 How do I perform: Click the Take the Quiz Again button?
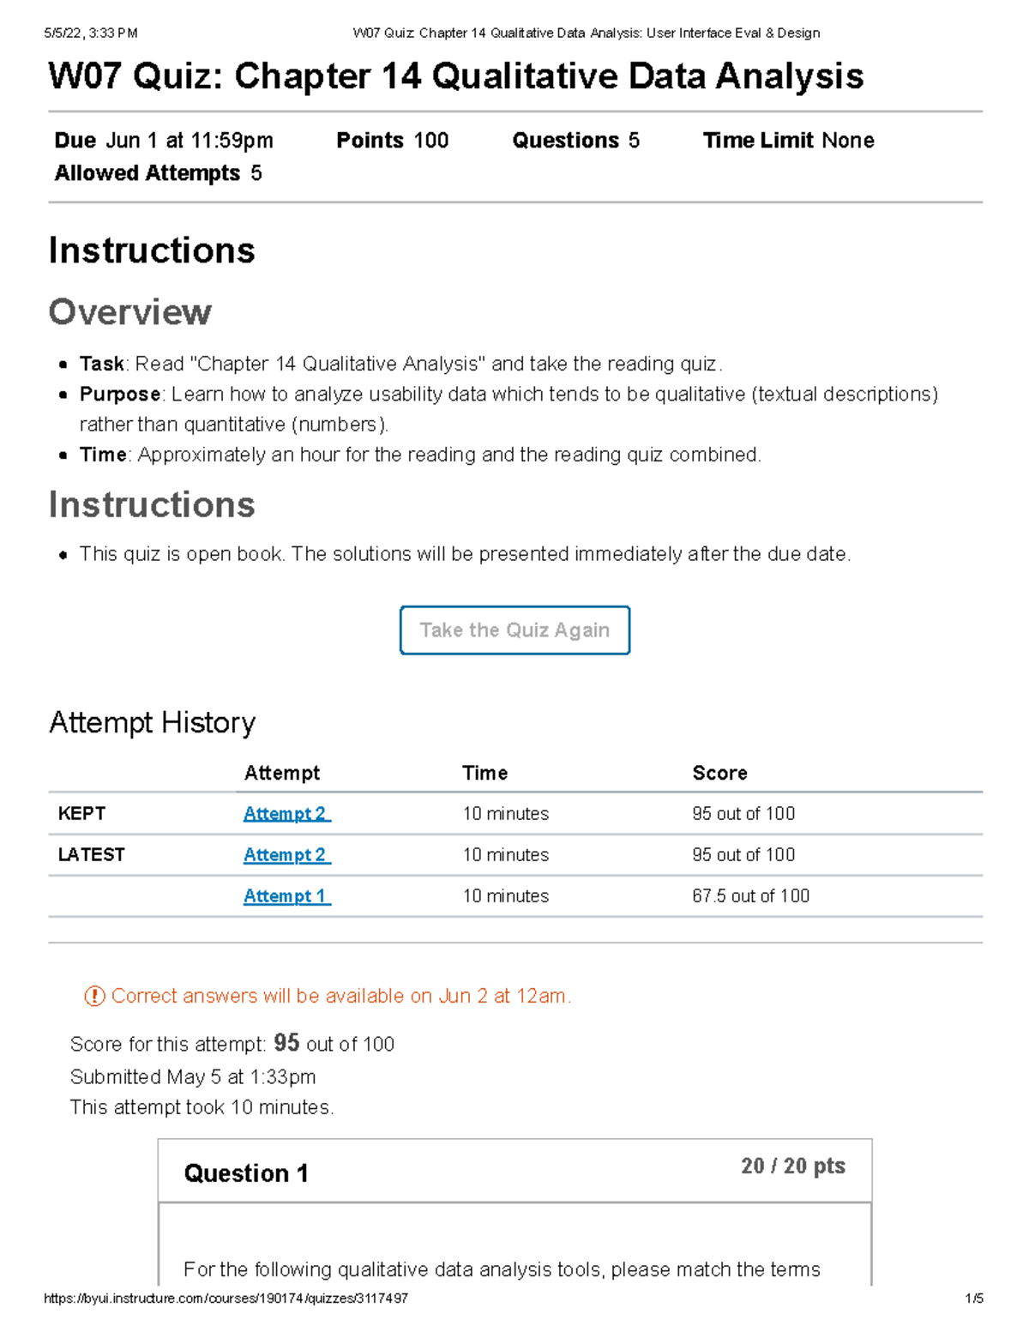coord(514,630)
